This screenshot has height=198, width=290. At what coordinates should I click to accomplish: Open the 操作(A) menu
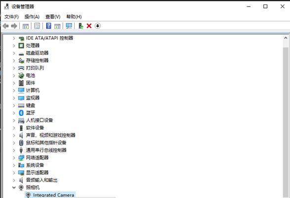point(32,17)
